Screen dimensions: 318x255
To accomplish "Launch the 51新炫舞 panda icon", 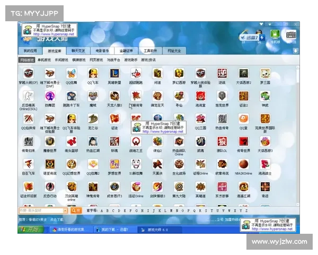I will click(136, 164).
